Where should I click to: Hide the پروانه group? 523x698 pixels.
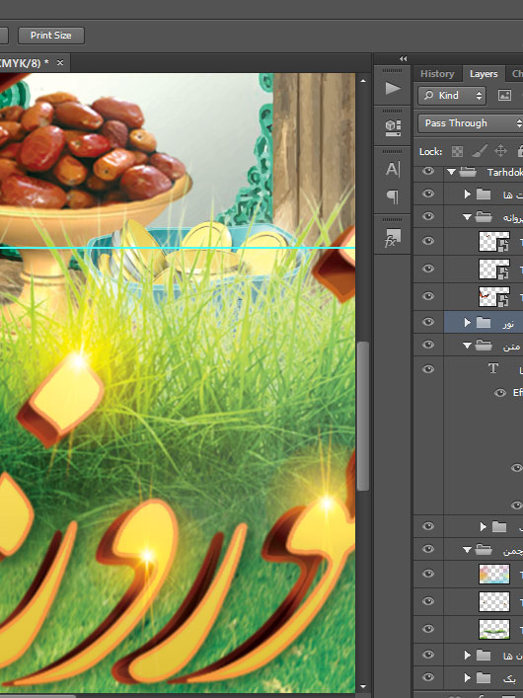tap(428, 216)
